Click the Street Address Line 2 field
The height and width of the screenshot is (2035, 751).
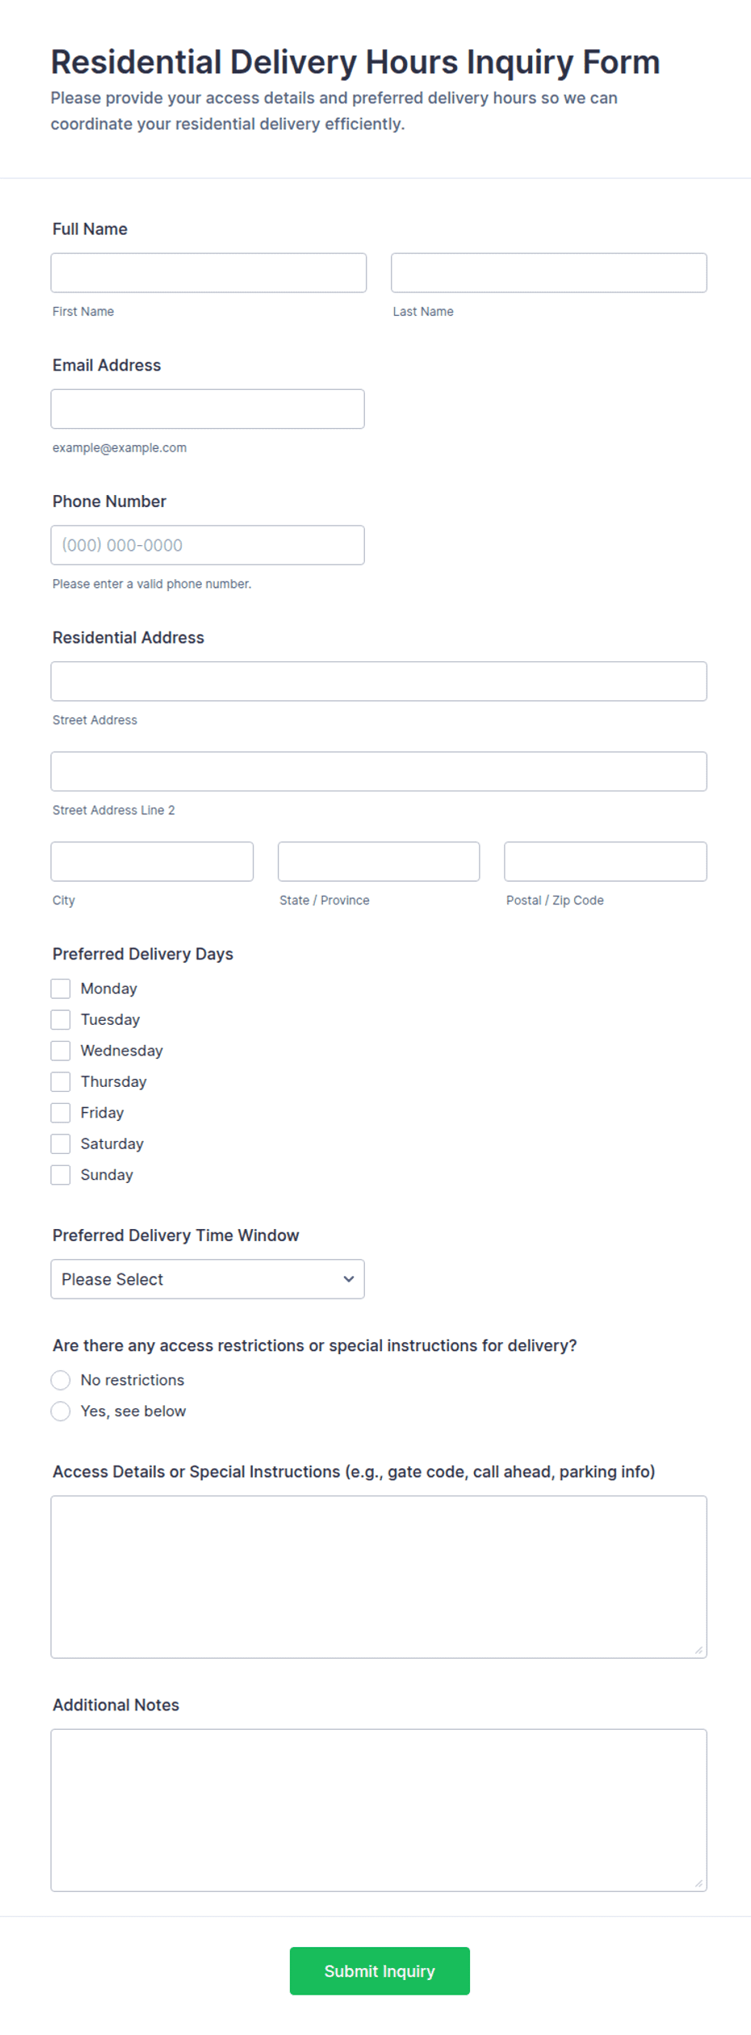(x=379, y=771)
